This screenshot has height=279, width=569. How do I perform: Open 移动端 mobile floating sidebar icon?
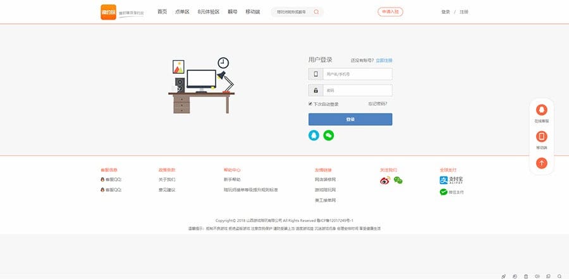[x=541, y=136]
